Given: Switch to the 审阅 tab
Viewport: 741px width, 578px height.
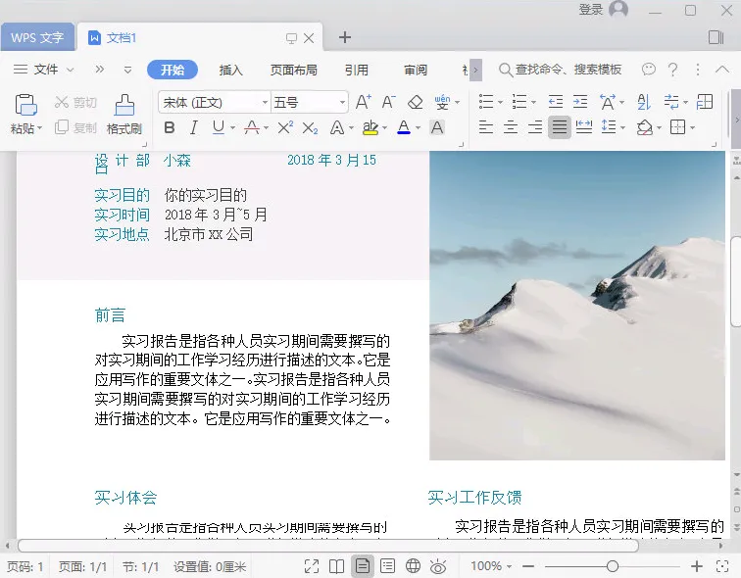Looking at the screenshot, I should click(416, 70).
